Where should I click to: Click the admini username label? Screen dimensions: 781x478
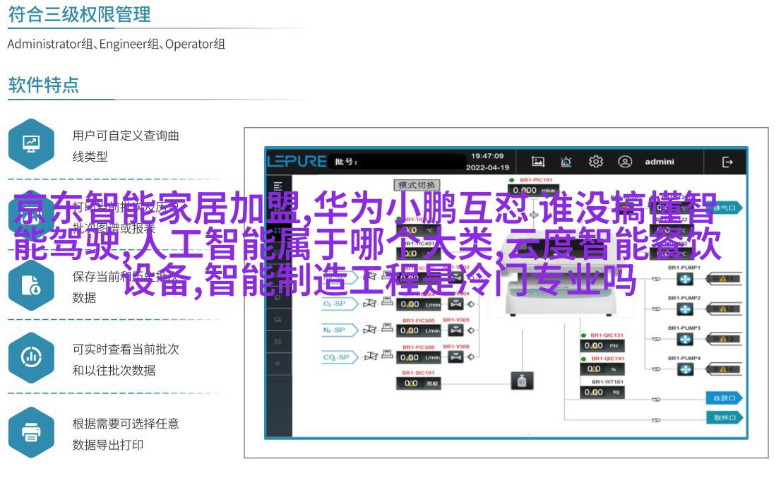coord(659,162)
